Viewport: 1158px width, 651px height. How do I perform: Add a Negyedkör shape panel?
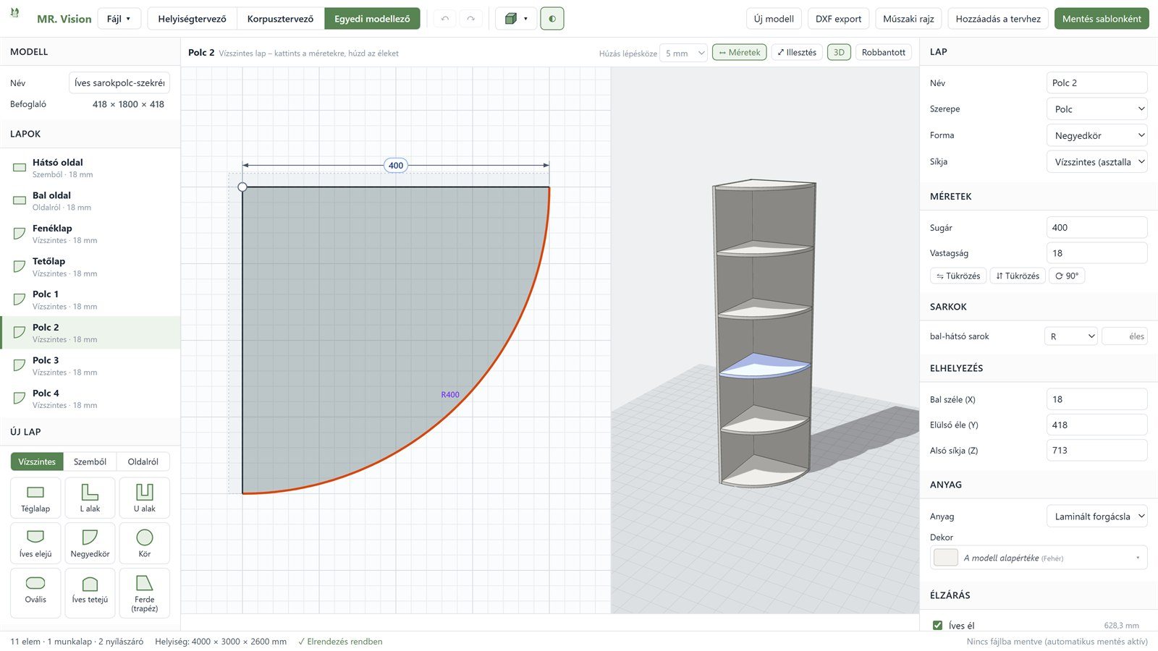coord(90,543)
